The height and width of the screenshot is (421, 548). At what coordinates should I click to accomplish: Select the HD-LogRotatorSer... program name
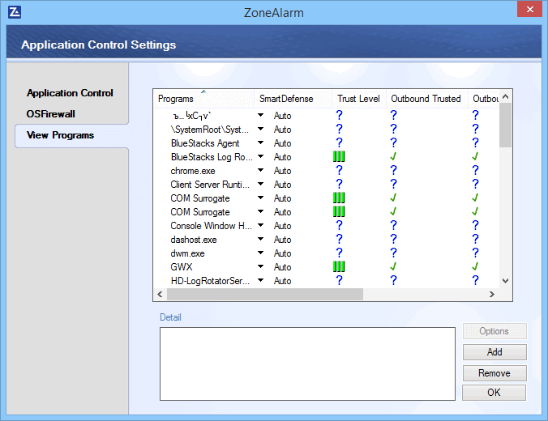(210, 281)
